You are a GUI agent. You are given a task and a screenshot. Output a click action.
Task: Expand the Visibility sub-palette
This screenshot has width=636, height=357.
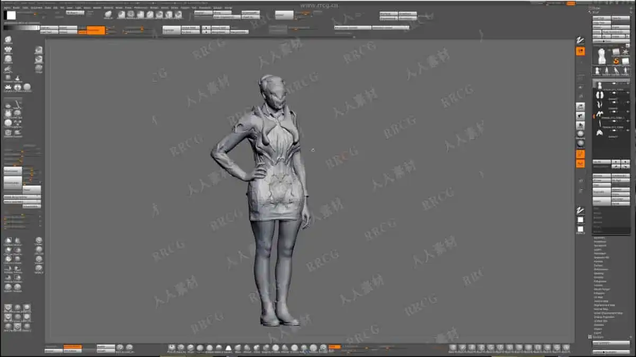[599, 277]
